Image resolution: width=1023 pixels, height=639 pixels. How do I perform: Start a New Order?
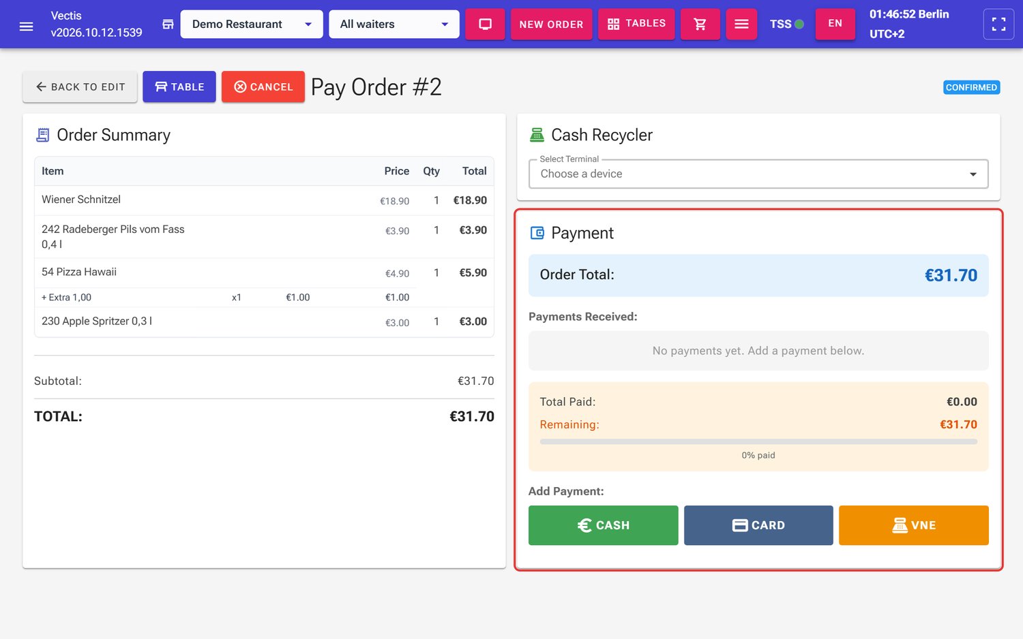tap(551, 24)
